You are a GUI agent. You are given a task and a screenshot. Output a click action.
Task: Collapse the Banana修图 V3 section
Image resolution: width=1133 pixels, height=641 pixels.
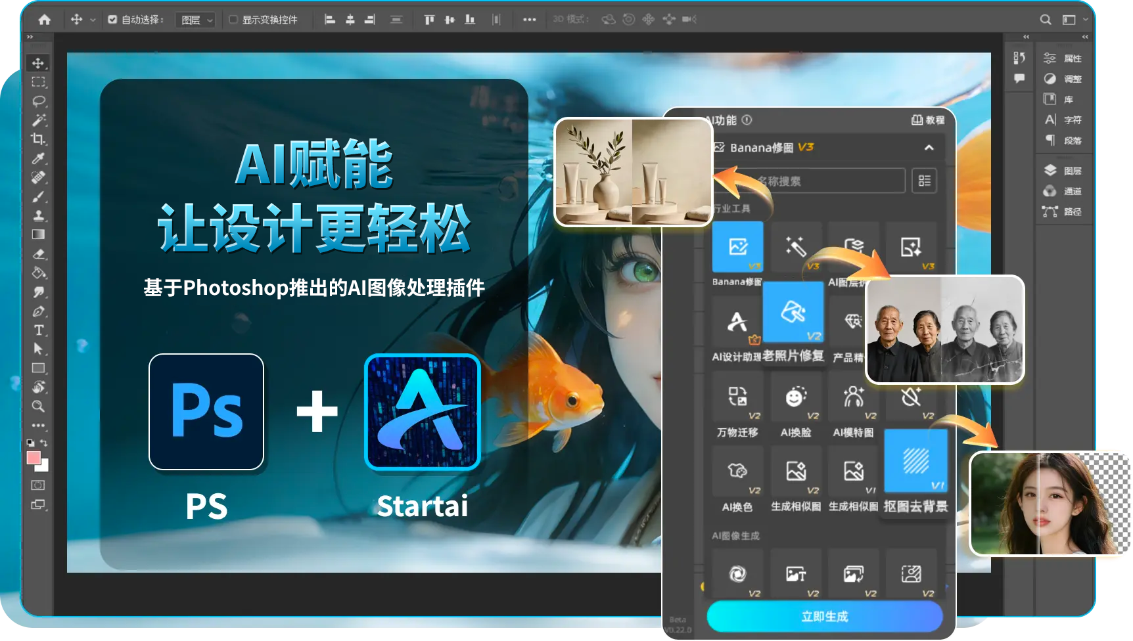(929, 147)
